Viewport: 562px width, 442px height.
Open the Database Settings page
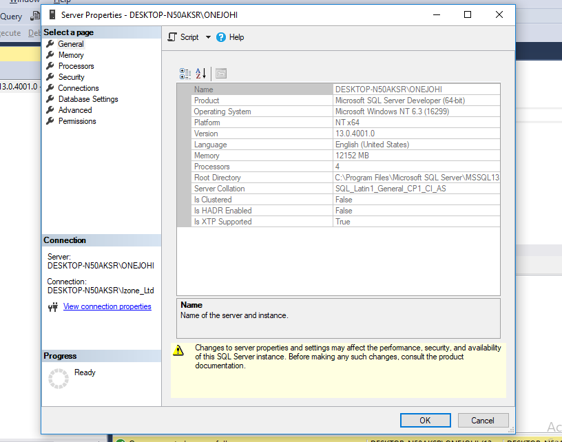click(x=88, y=99)
